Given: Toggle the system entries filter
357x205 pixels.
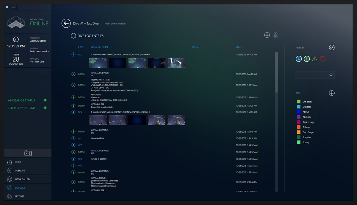Looking at the screenshot, I should click(307, 59).
